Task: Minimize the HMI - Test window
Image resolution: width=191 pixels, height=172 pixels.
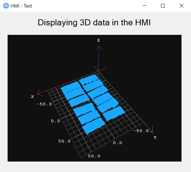Action: 145,6
